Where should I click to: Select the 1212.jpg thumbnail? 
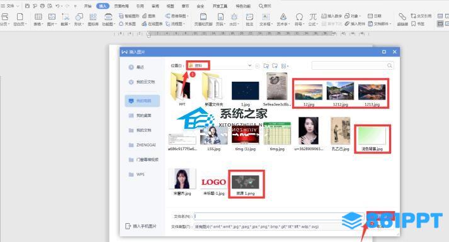coord(340,94)
